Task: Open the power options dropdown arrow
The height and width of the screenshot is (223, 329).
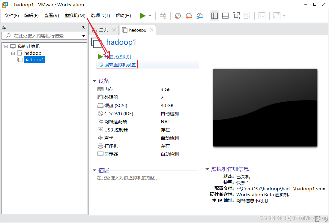Action: [150, 16]
